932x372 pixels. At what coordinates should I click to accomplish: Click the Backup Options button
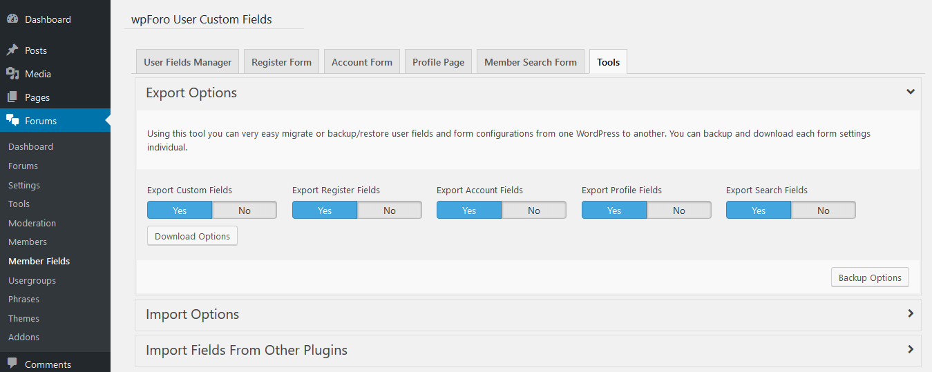click(x=870, y=277)
